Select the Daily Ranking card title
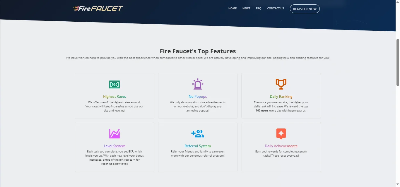This screenshot has width=400, height=187. pos(281,97)
